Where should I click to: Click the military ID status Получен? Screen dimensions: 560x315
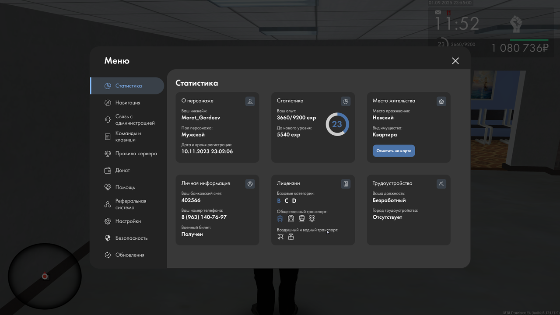pyautogui.click(x=192, y=234)
